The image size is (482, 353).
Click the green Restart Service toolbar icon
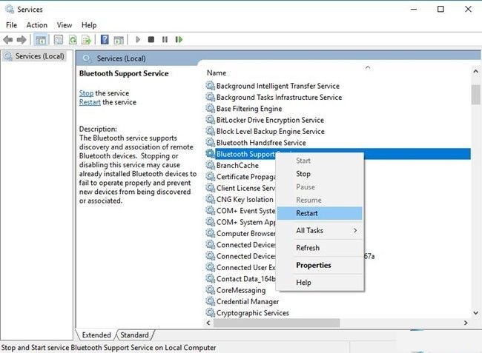click(x=178, y=39)
